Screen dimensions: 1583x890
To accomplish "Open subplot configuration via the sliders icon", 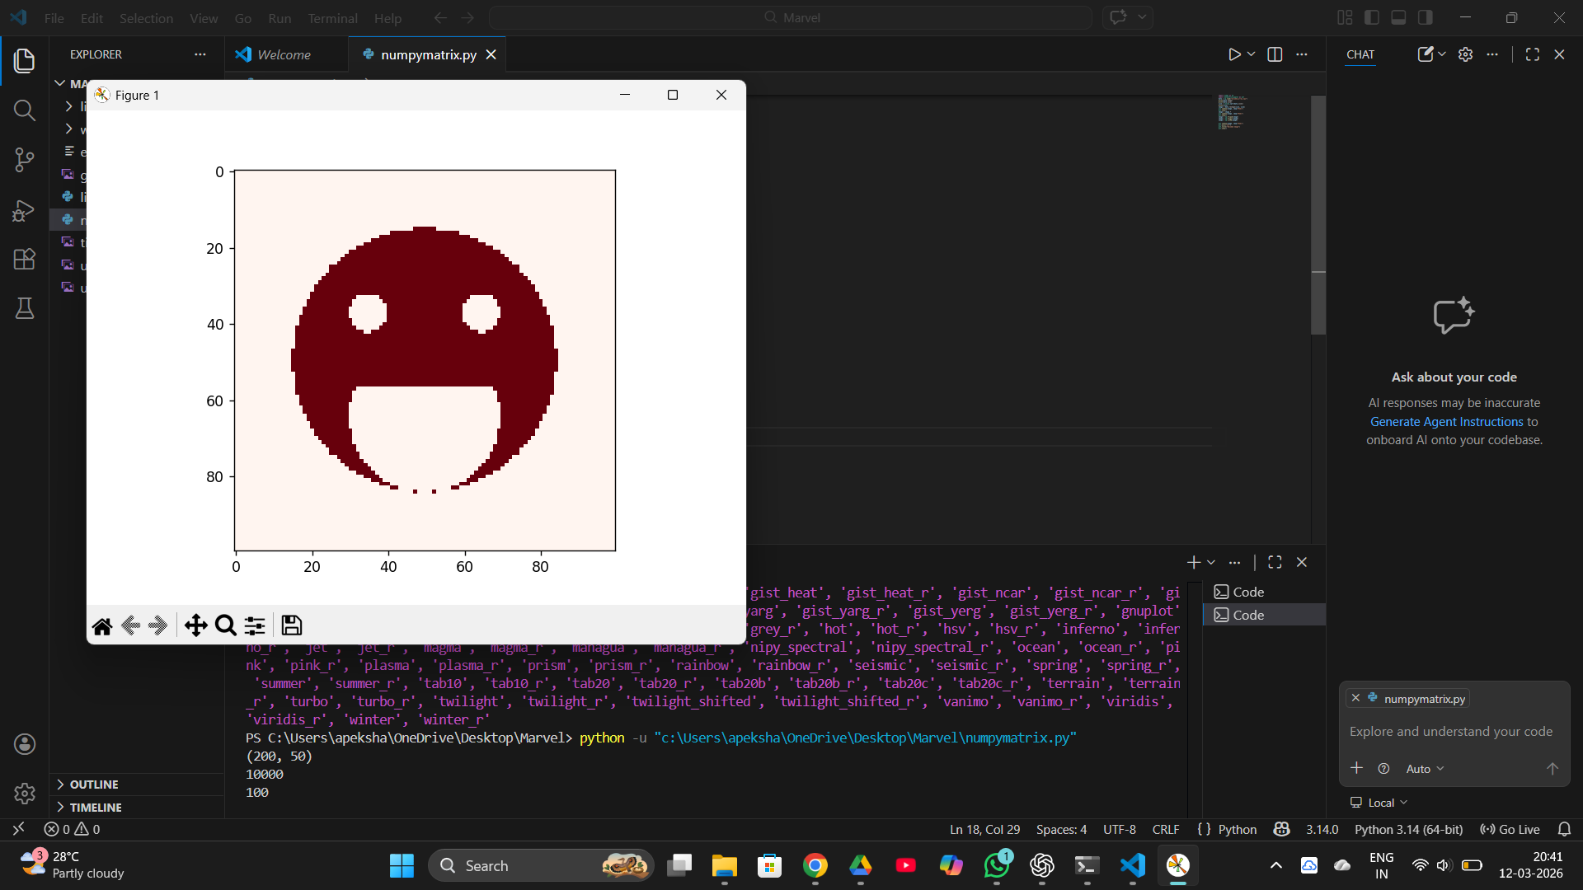I will coord(254,625).
